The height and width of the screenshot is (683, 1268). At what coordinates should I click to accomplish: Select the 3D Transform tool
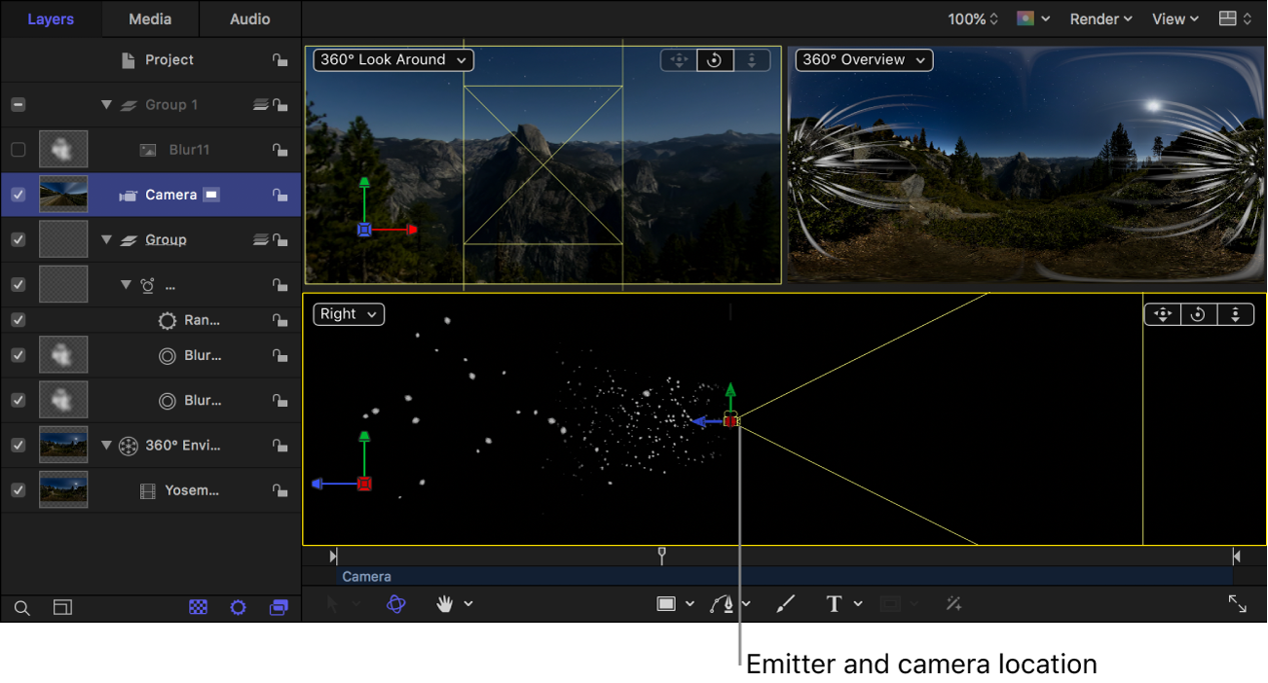[395, 603]
